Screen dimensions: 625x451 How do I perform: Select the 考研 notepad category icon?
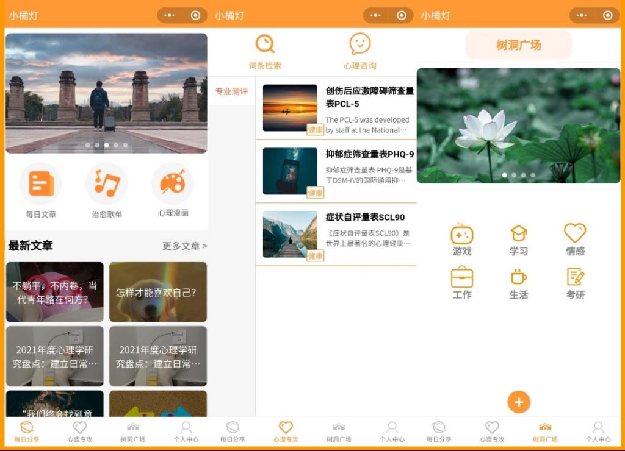pos(575,277)
